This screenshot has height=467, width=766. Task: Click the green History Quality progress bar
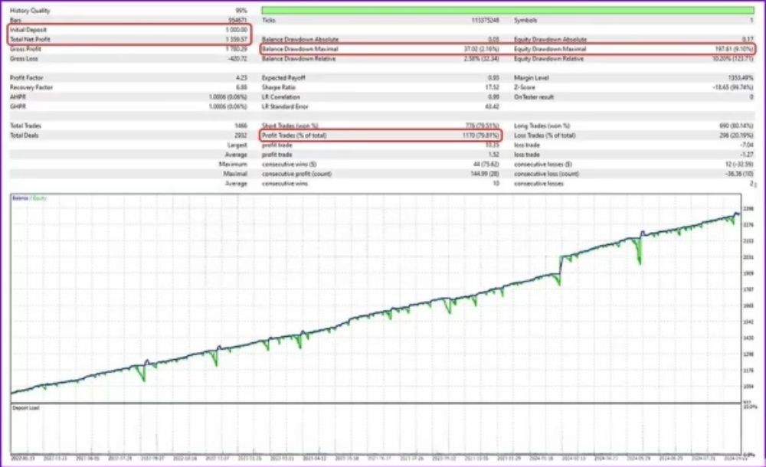tap(507, 10)
